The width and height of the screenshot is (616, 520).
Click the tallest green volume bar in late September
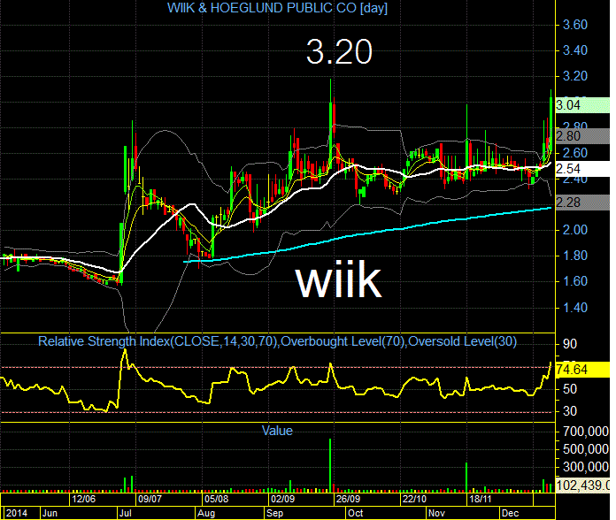point(330,465)
